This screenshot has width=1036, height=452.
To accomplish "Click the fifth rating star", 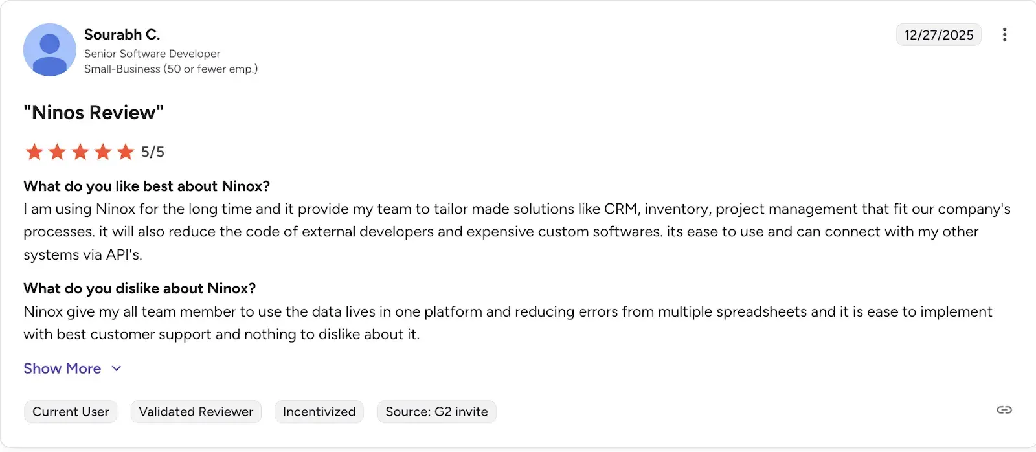I will tap(125, 152).
